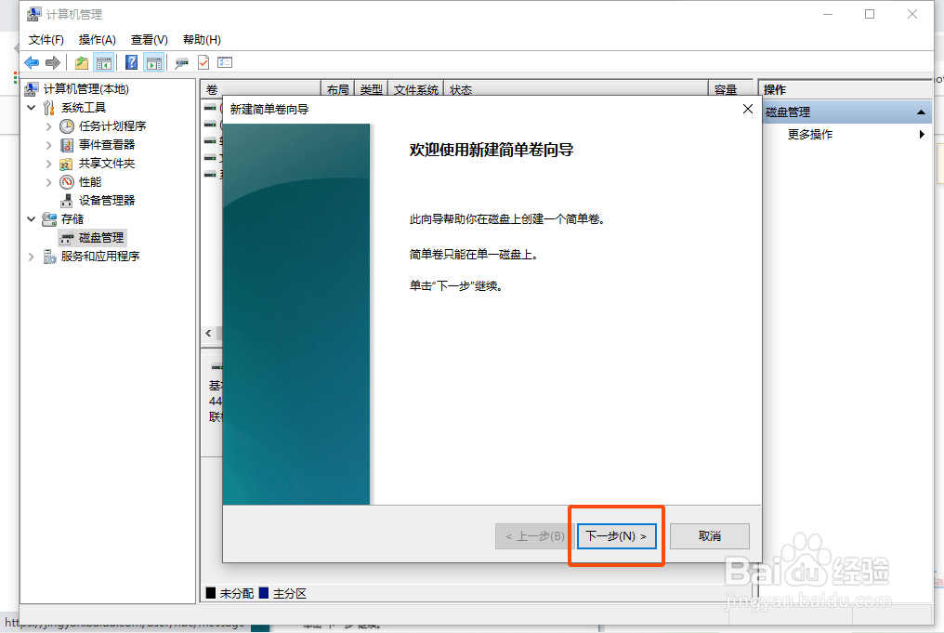Click the 下一步(N) button

point(616,535)
